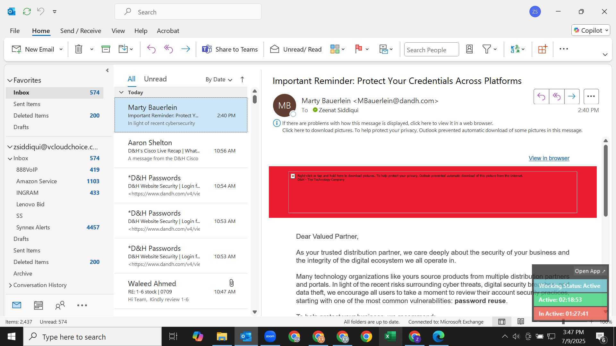Open People contacts from navigation bar
Screen dimensions: 616x346
click(x=60, y=305)
